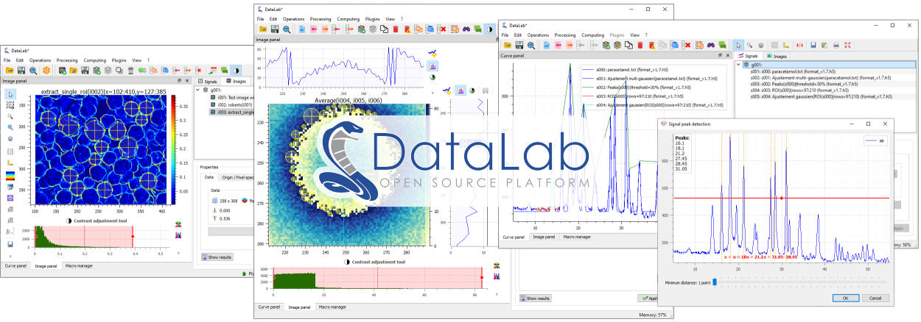Toggle checkbox for i002 roberts item

click(x=214, y=104)
